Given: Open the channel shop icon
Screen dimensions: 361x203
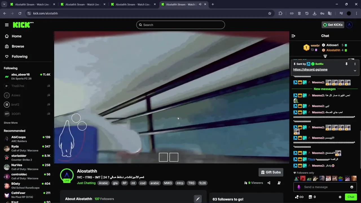Looking at the screenshot, I should coord(310,197).
